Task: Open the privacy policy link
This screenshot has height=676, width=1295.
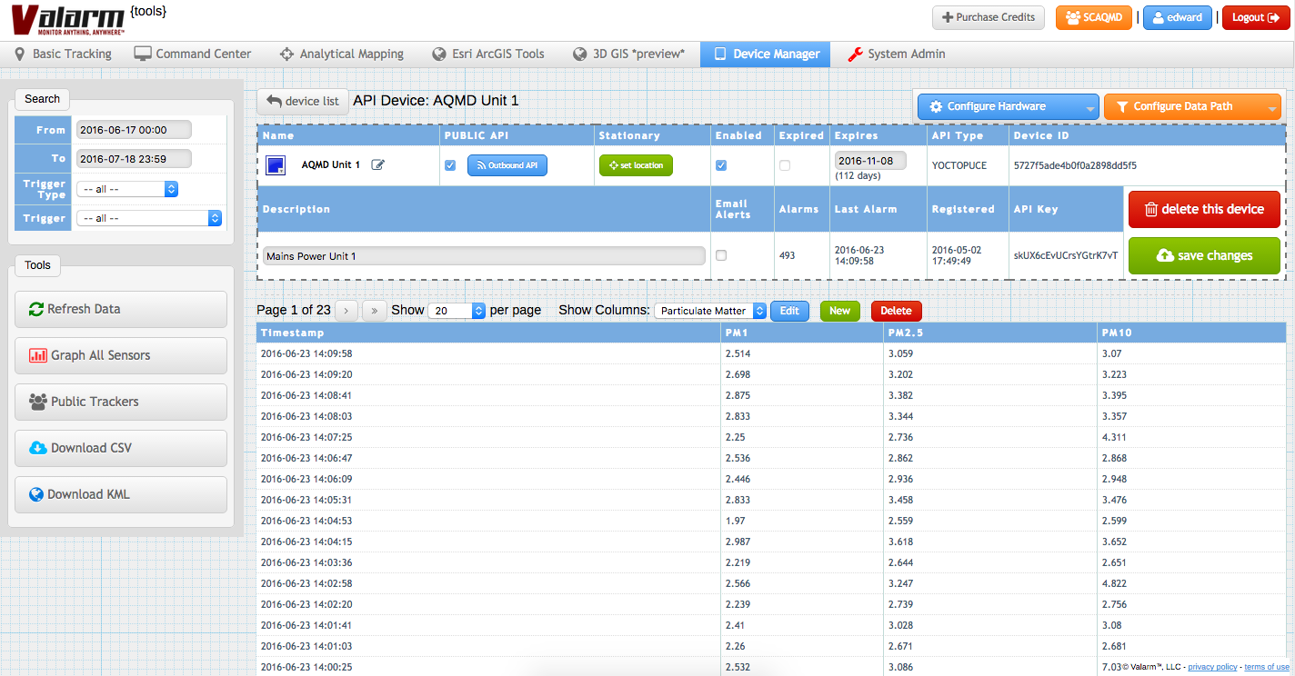Action: point(1212,667)
